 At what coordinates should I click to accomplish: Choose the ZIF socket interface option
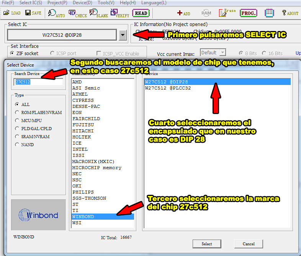[13, 54]
